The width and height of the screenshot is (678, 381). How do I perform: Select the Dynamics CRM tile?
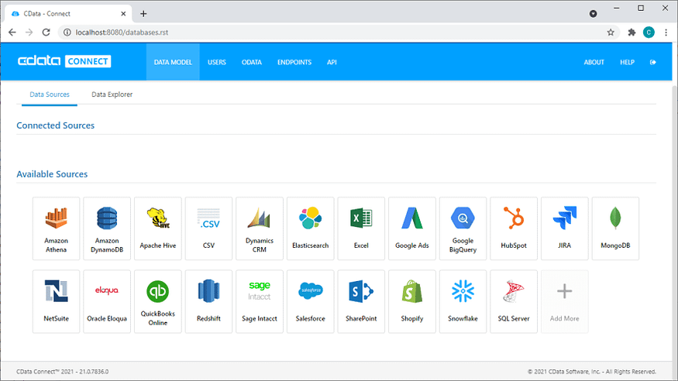click(x=260, y=228)
